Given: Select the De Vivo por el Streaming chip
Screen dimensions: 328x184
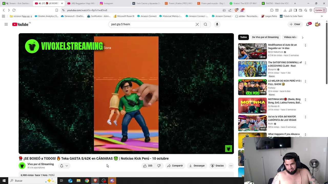Looking at the screenshot, I should [265, 37].
